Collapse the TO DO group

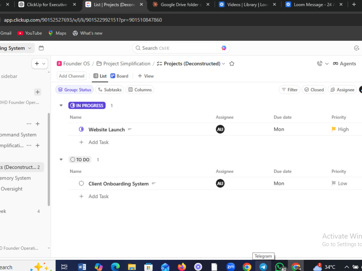click(x=61, y=159)
